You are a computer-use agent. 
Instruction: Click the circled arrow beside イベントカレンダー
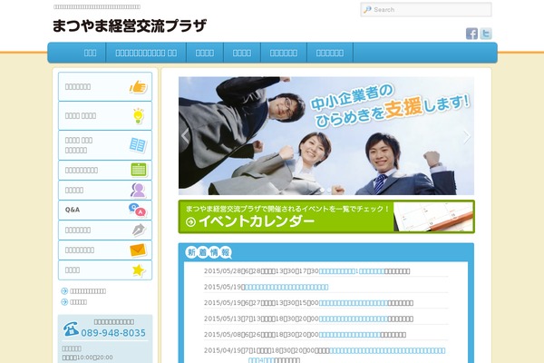[190, 222]
